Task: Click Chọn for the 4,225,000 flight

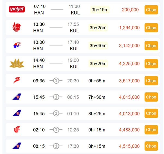Action: point(151,63)
